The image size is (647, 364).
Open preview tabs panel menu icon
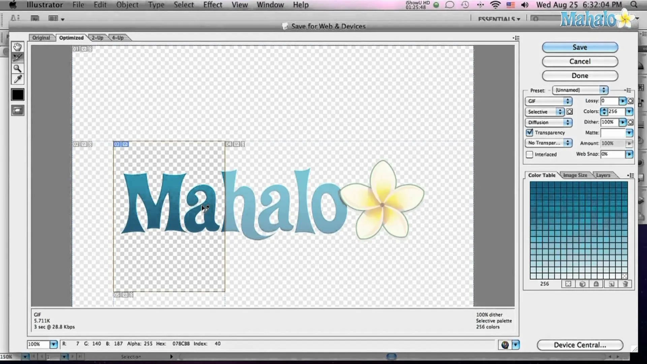[516, 38]
